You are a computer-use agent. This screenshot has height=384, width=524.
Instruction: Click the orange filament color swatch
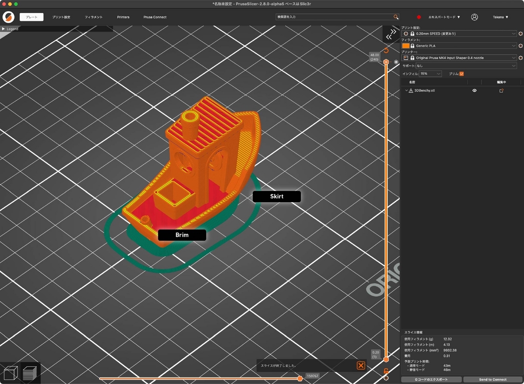[x=406, y=46]
